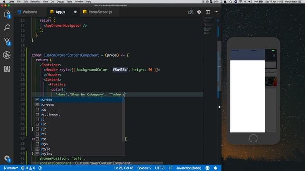Open the Apple menu
This screenshot has width=305, height=171.
click(x=4, y=2)
